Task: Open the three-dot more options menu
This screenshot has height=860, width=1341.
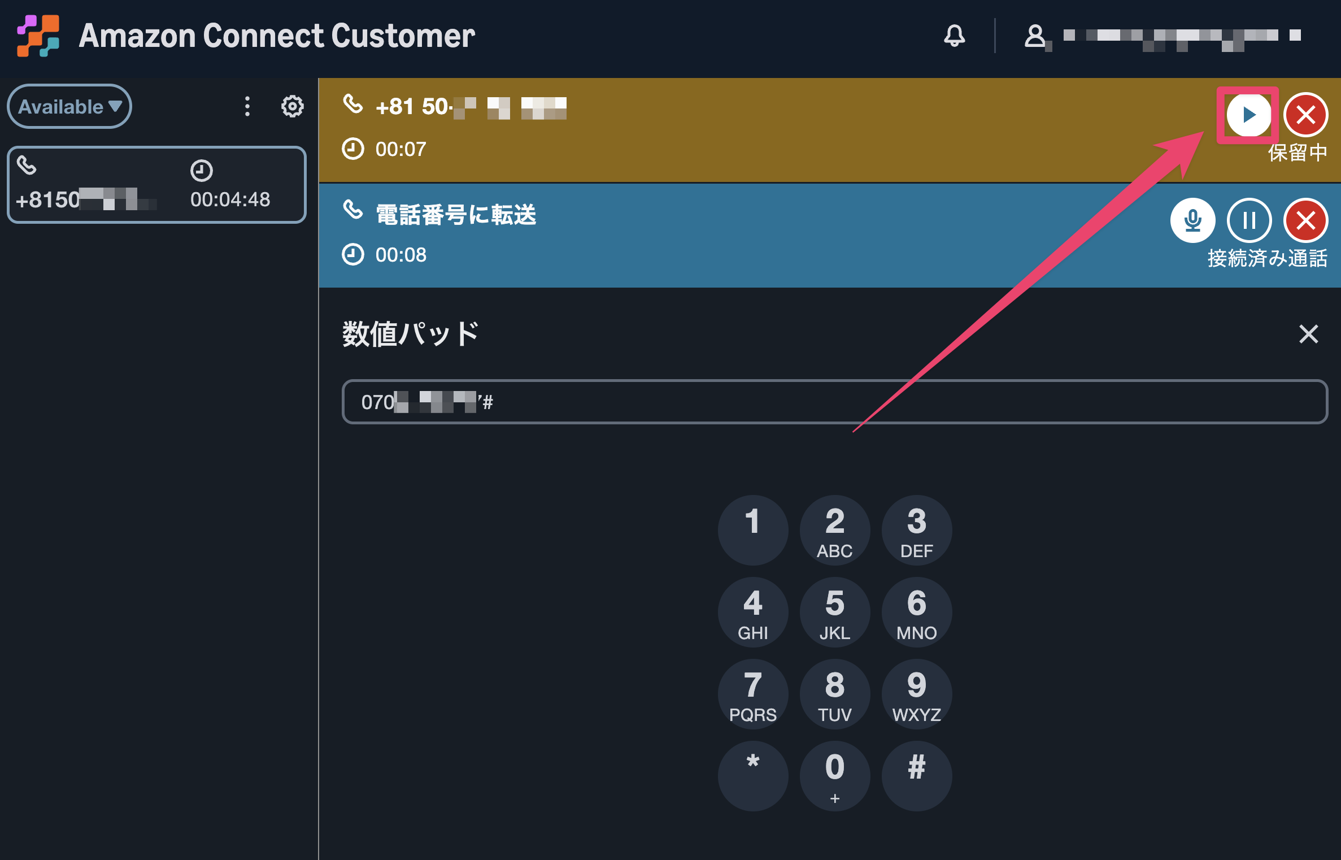Action: click(247, 106)
